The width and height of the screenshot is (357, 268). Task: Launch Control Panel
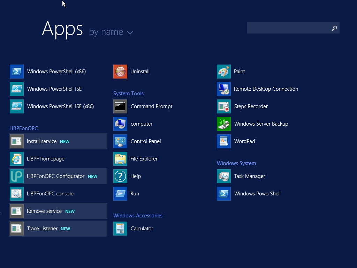point(145,141)
